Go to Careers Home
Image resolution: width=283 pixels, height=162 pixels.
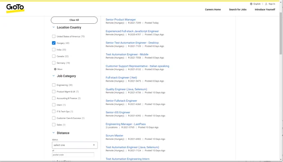tap(213, 10)
